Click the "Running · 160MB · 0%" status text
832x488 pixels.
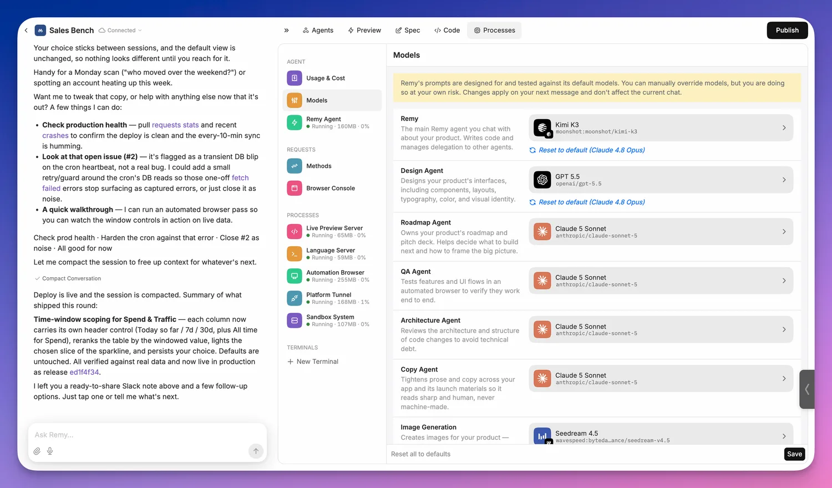click(x=340, y=126)
